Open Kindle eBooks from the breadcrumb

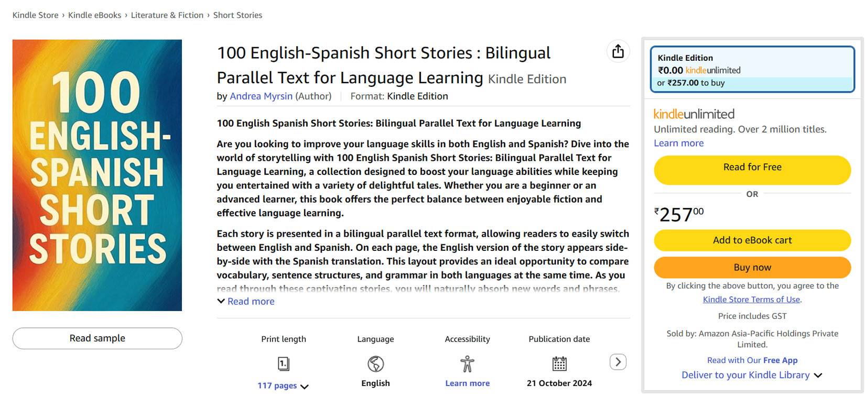tap(94, 15)
